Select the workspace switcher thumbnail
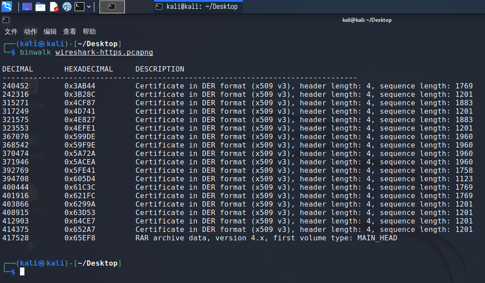The width and height of the screenshot is (485, 283). pyautogui.click(x=112, y=7)
